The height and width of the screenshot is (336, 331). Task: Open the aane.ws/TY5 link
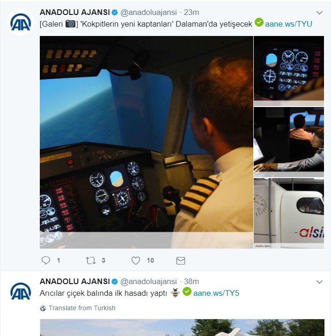[x=216, y=293]
